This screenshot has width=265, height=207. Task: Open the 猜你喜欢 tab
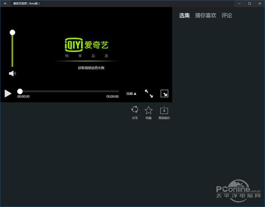(x=205, y=15)
